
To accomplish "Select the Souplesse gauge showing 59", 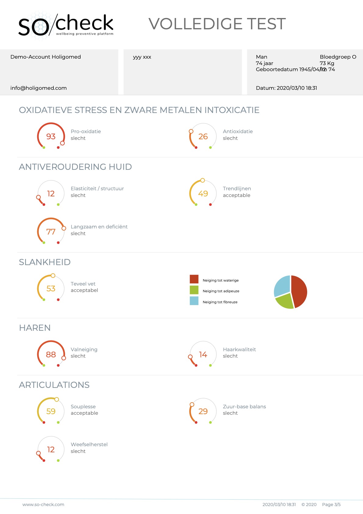I will 51,411.
